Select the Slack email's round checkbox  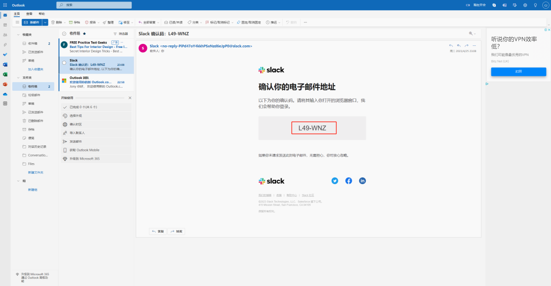click(x=64, y=63)
